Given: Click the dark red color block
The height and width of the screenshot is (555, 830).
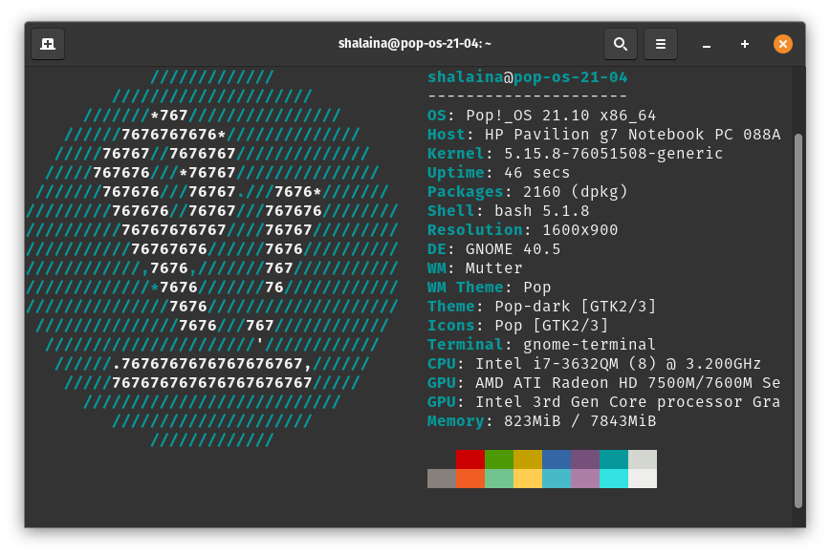Looking at the screenshot, I should [470, 459].
